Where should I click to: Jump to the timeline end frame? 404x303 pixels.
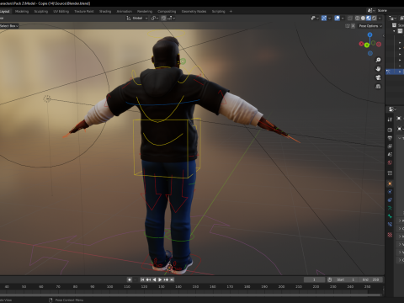point(172,279)
